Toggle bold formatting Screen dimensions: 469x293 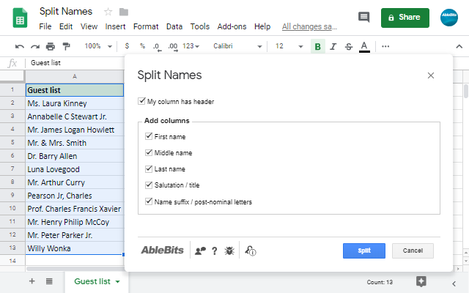click(x=317, y=47)
